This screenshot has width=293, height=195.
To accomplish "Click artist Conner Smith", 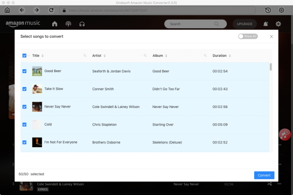I will (x=103, y=89).
